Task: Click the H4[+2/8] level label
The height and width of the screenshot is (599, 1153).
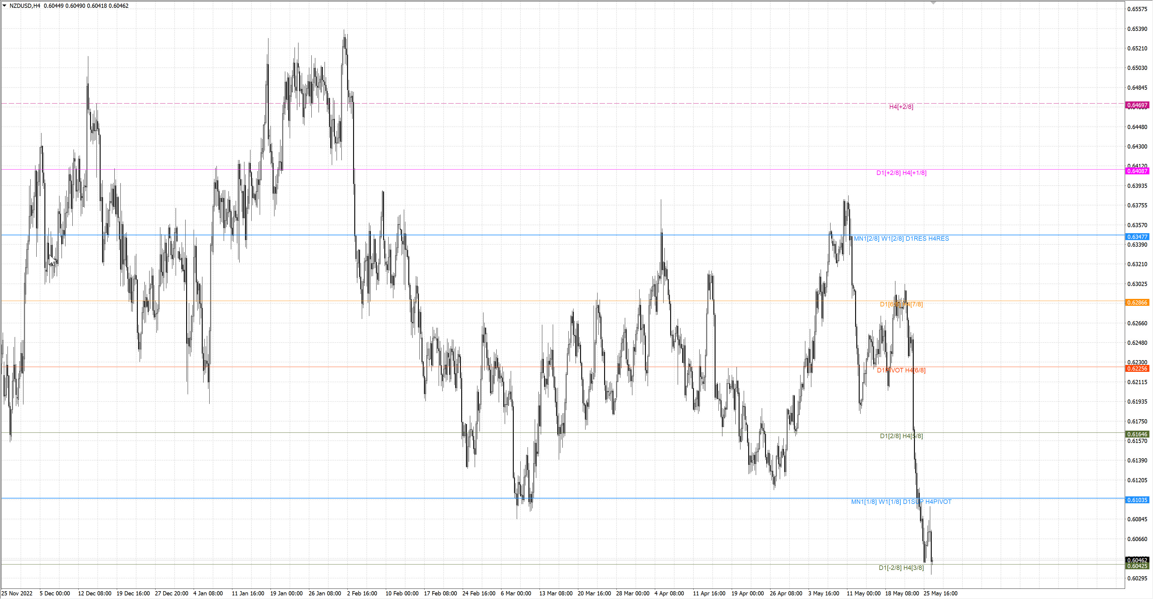Action: tap(901, 107)
